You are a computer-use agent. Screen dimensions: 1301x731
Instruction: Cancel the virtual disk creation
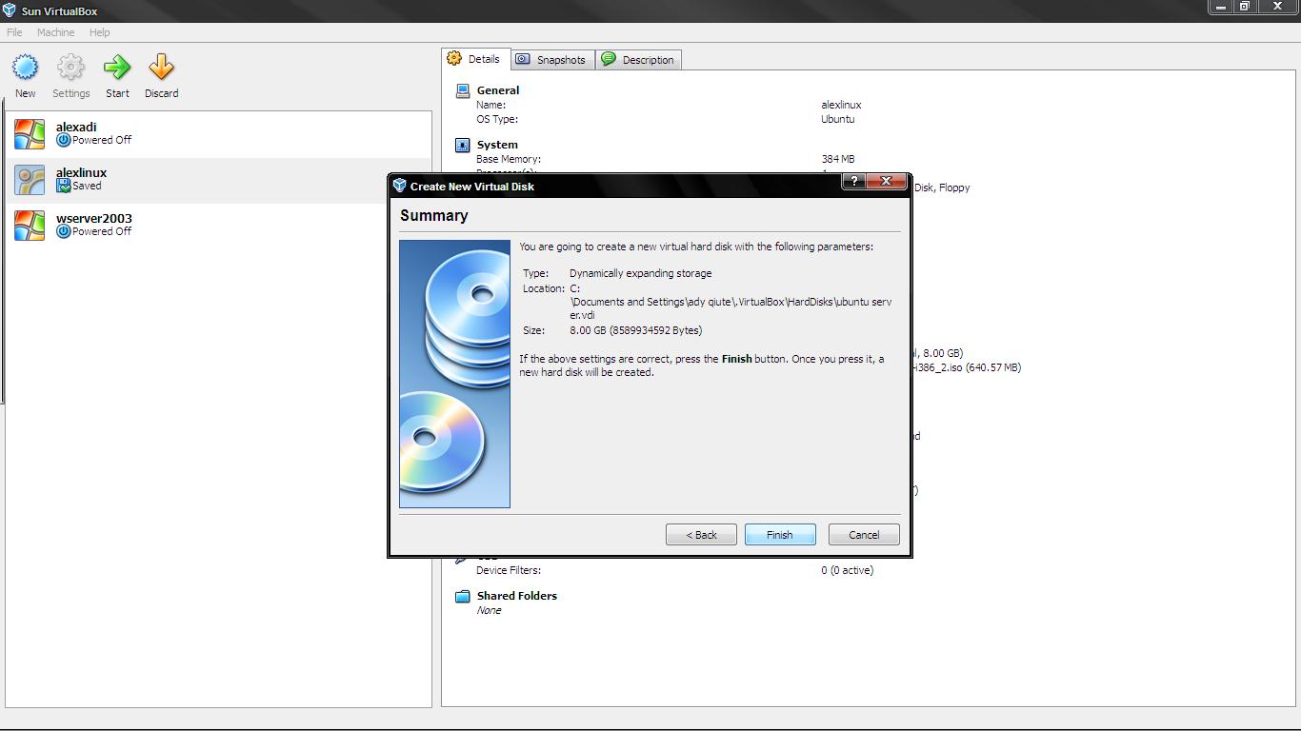[x=863, y=534]
